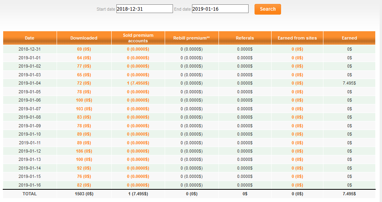Select the 2019-01-16 date cell
Viewport: 382px width, 202px height.
tap(30, 185)
